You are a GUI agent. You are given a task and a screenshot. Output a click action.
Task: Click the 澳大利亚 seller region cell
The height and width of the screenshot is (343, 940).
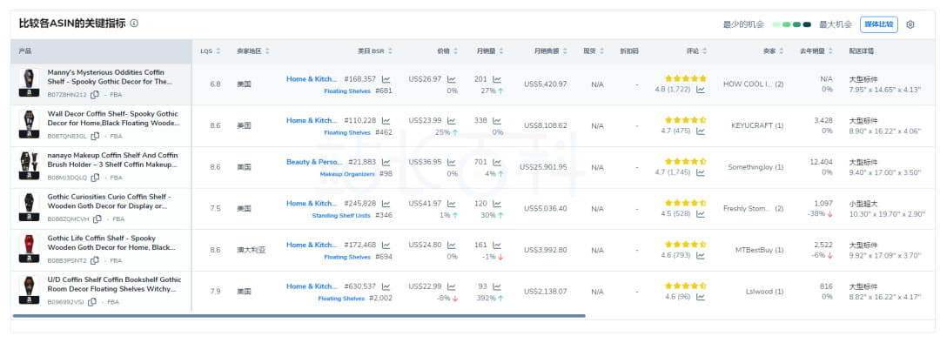pyautogui.click(x=251, y=250)
